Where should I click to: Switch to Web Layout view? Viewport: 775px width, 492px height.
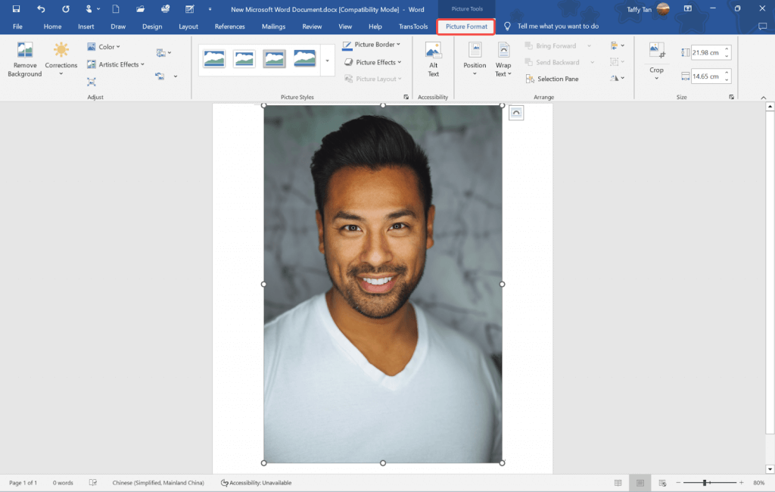[662, 483]
